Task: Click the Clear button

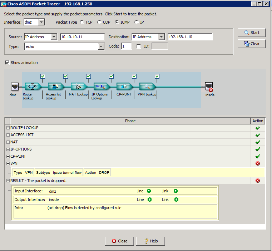Action: pyautogui.click(x=252, y=44)
